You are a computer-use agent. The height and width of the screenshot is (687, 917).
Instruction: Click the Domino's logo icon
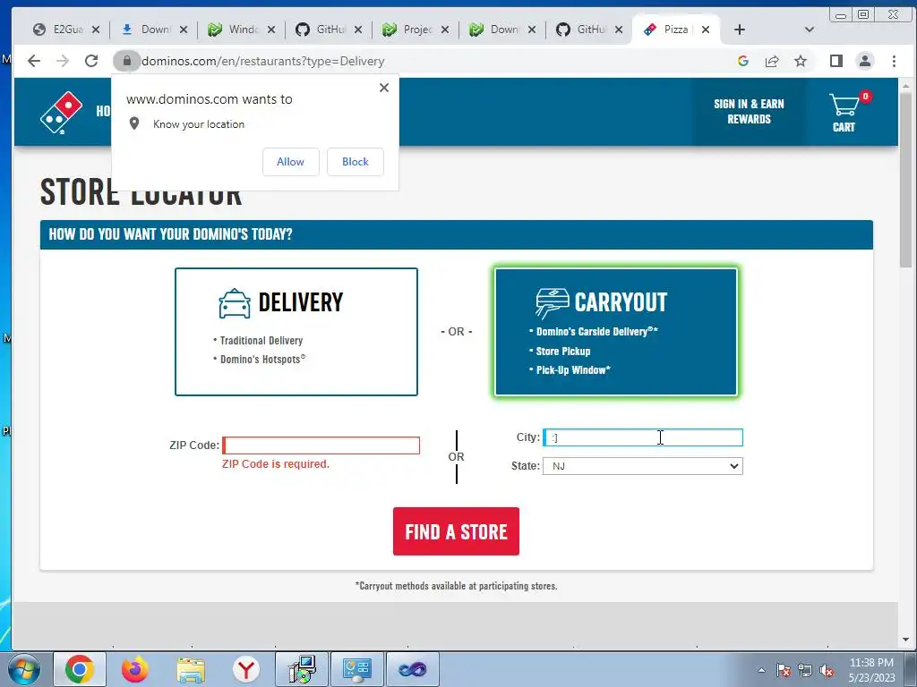[61, 112]
